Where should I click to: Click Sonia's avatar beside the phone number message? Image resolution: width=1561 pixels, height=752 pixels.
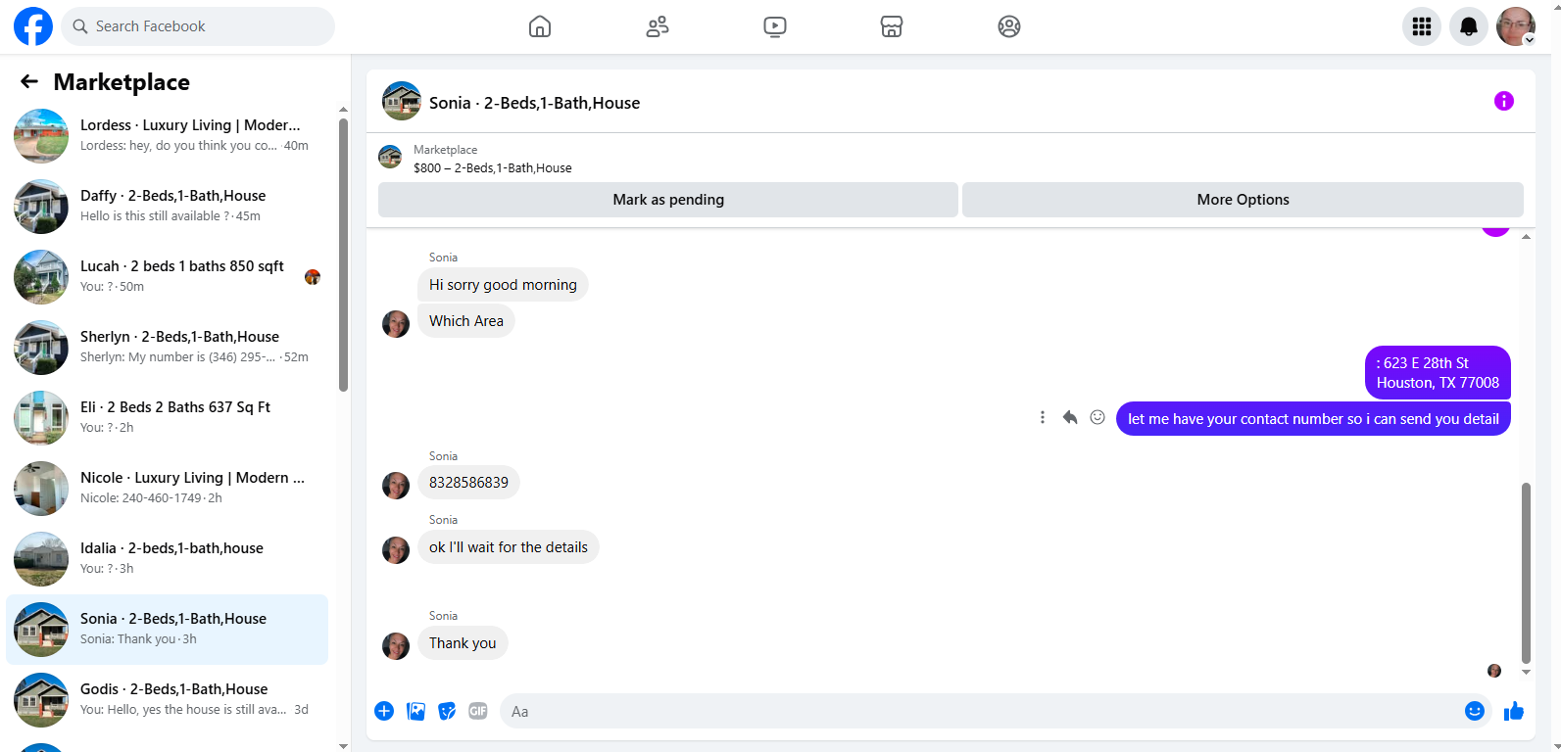(x=396, y=486)
